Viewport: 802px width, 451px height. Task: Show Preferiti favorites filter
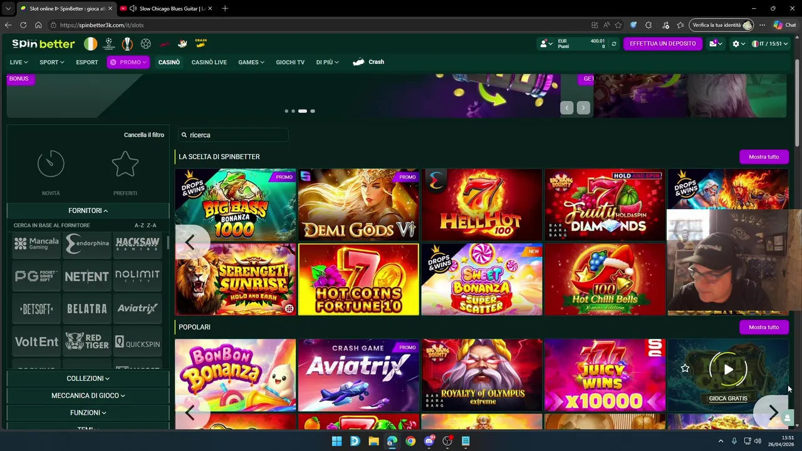[x=125, y=174]
